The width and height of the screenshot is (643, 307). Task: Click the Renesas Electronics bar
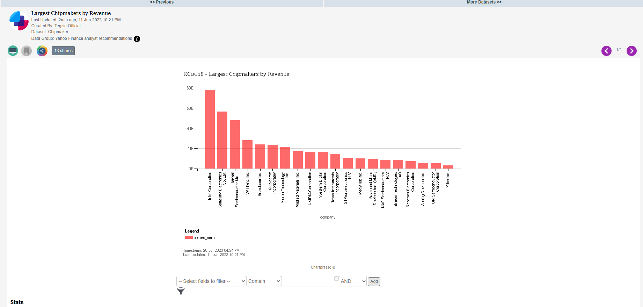[x=411, y=165]
